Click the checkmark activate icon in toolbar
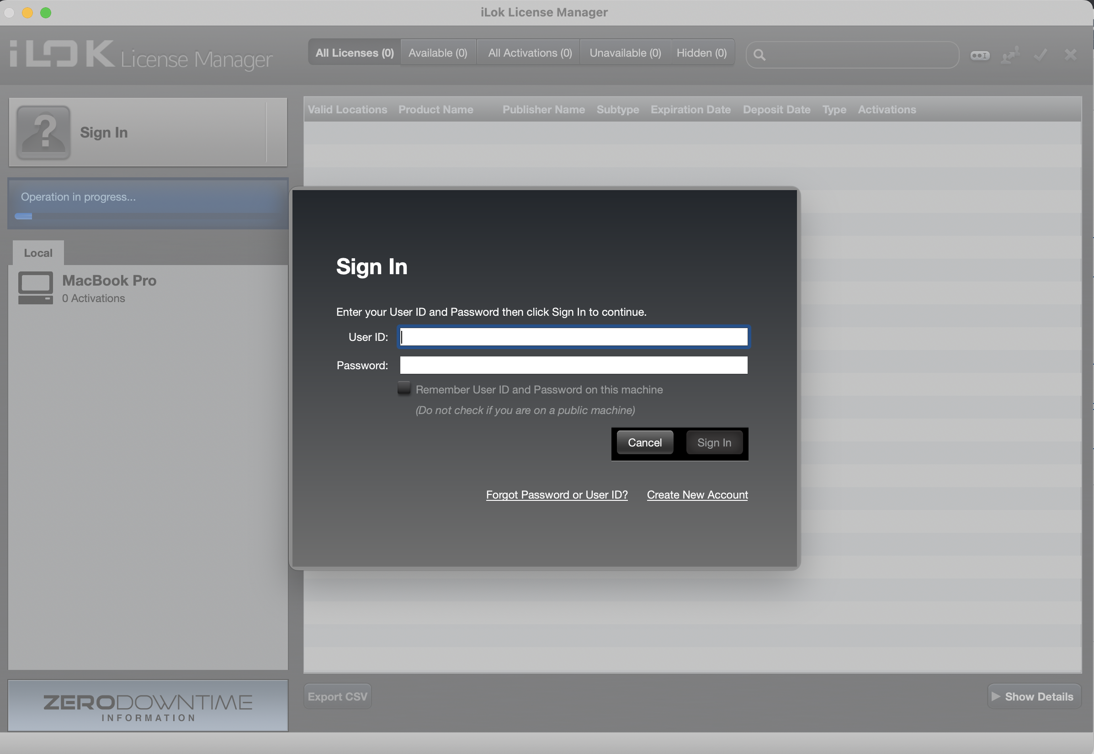 point(1041,55)
